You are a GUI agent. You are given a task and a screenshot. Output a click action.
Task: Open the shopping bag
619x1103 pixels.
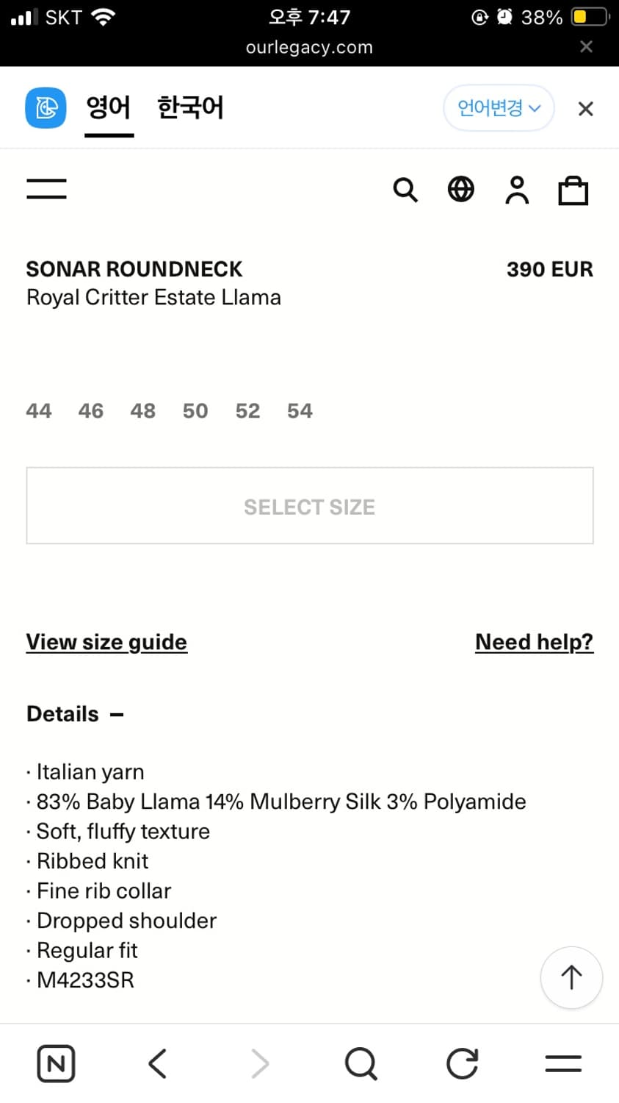pos(573,190)
